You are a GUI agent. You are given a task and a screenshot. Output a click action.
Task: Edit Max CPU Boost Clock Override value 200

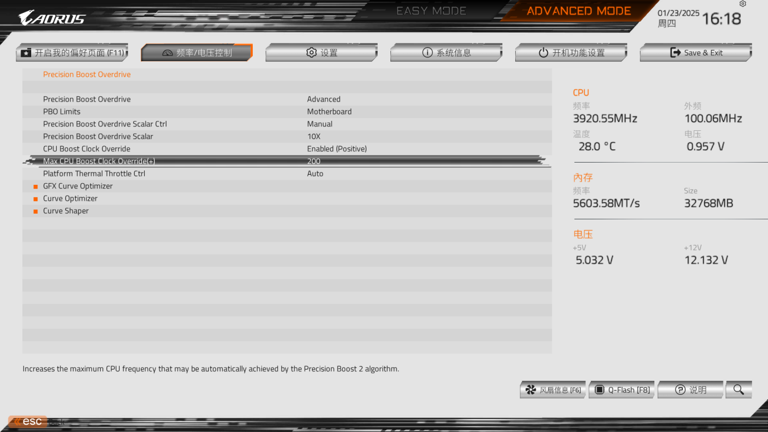(314, 161)
